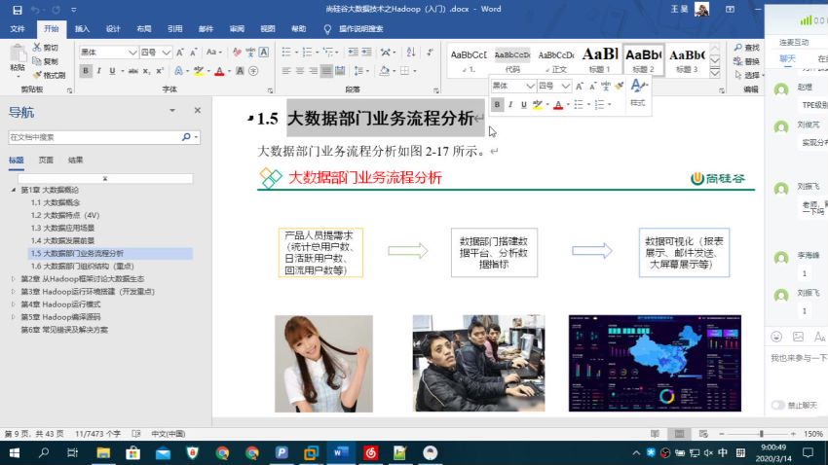828x465 pixels.
Task: Toggle justify alignment in the ribbon
Action: [327, 71]
